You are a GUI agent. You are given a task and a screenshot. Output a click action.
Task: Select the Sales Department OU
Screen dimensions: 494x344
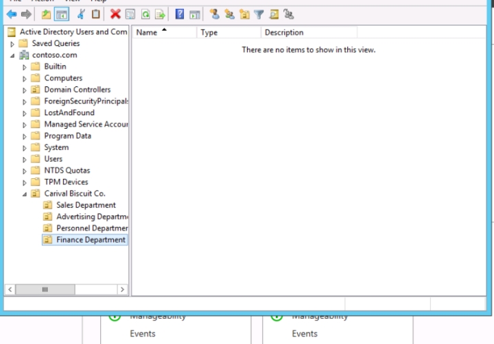click(86, 205)
